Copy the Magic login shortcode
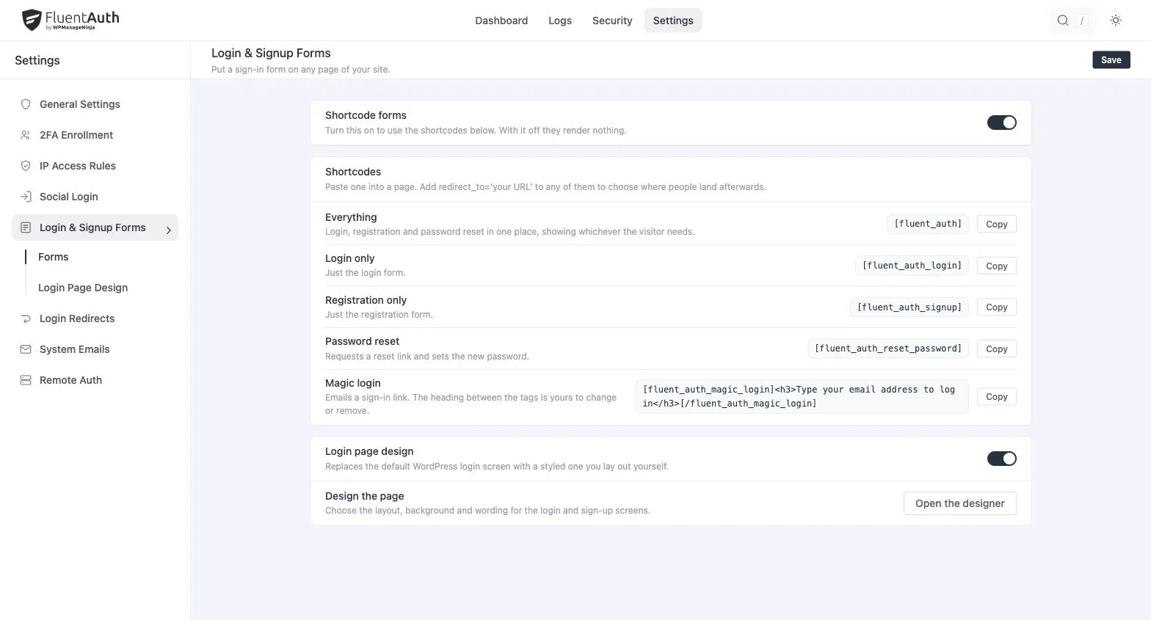 pos(996,396)
